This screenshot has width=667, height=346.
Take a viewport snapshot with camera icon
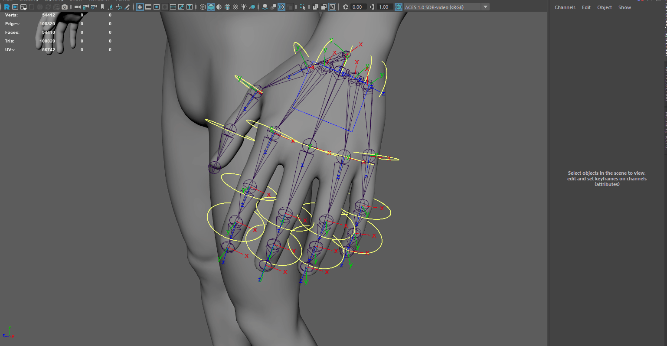coord(65,7)
